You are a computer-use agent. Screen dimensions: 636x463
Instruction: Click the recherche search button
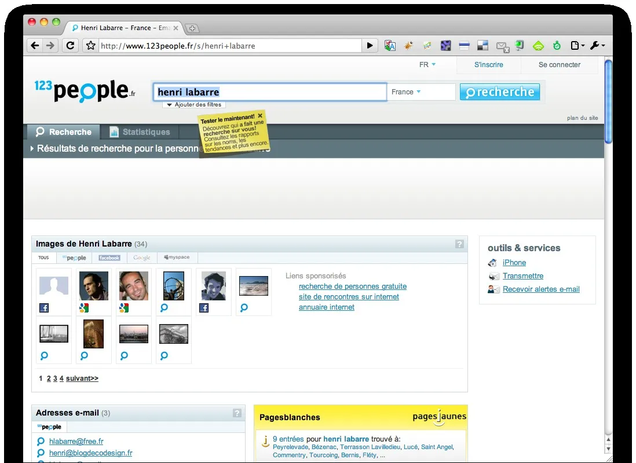pyautogui.click(x=500, y=92)
